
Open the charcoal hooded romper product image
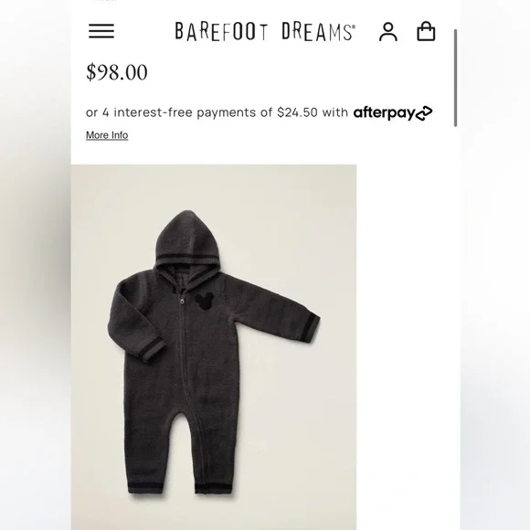tap(214, 347)
